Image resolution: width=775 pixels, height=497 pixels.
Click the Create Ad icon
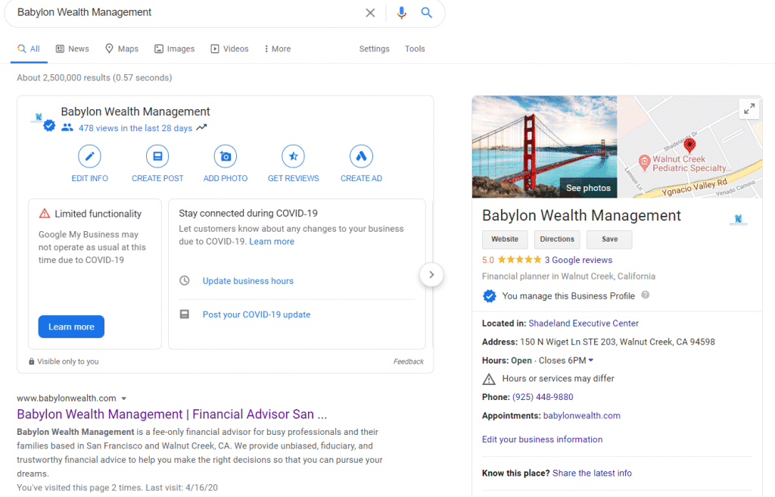(361, 156)
